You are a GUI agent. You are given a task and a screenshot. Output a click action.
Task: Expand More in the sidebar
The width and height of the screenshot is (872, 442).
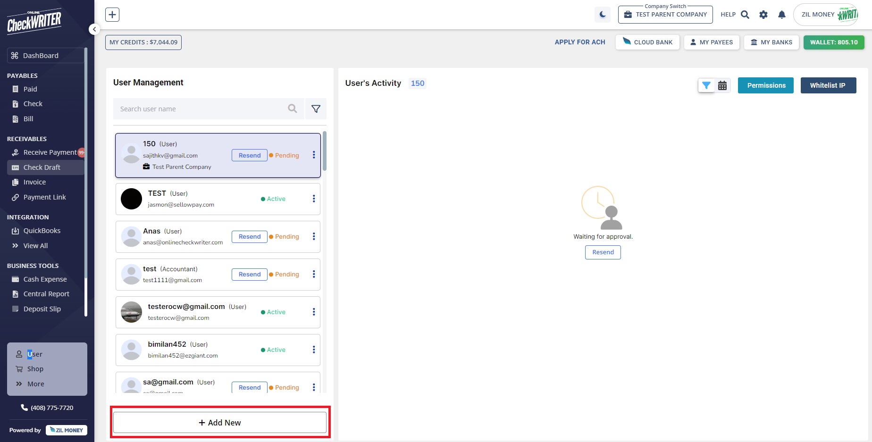pos(35,384)
